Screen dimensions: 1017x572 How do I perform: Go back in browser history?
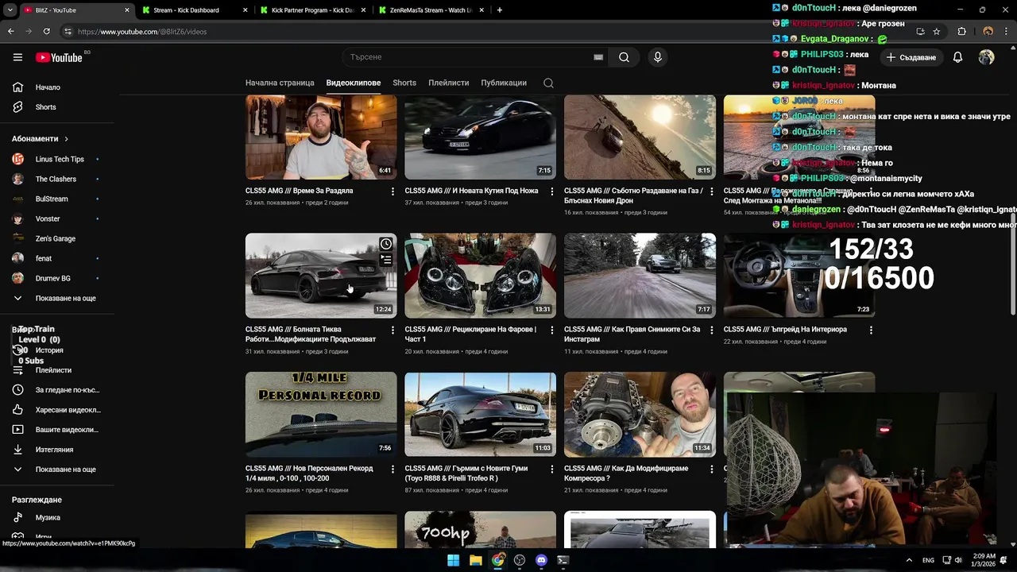(x=10, y=31)
